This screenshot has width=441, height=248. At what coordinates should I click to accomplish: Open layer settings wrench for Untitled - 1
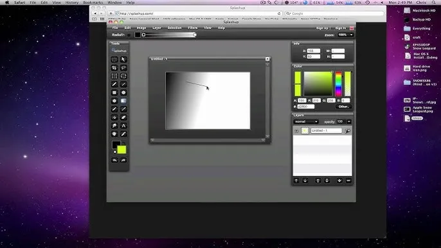click(348, 131)
